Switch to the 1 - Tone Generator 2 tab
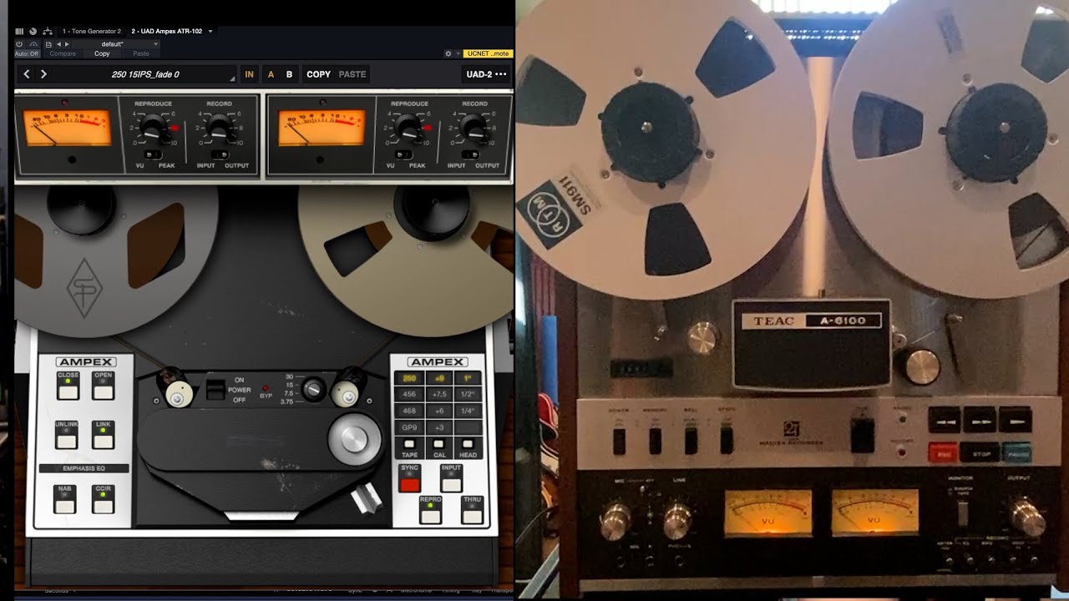 pyautogui.click(x=92, y=31)
